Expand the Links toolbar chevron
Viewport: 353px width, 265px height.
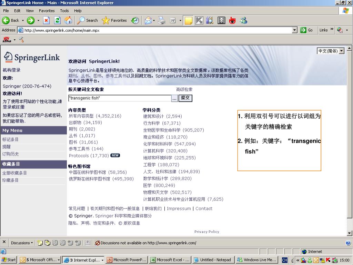click(332, 29)
